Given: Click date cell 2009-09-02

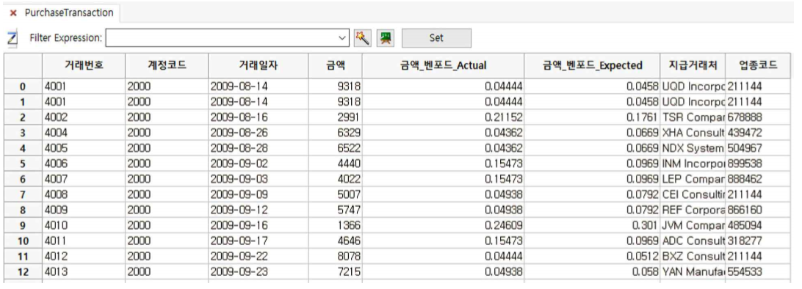Looking at the screenshot, I should pyautogui.click(x=259, y=164).
